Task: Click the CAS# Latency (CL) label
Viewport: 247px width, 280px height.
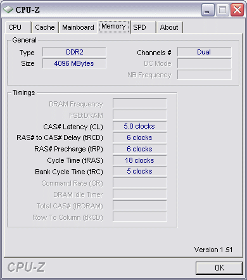Action: tap(73, 127)
